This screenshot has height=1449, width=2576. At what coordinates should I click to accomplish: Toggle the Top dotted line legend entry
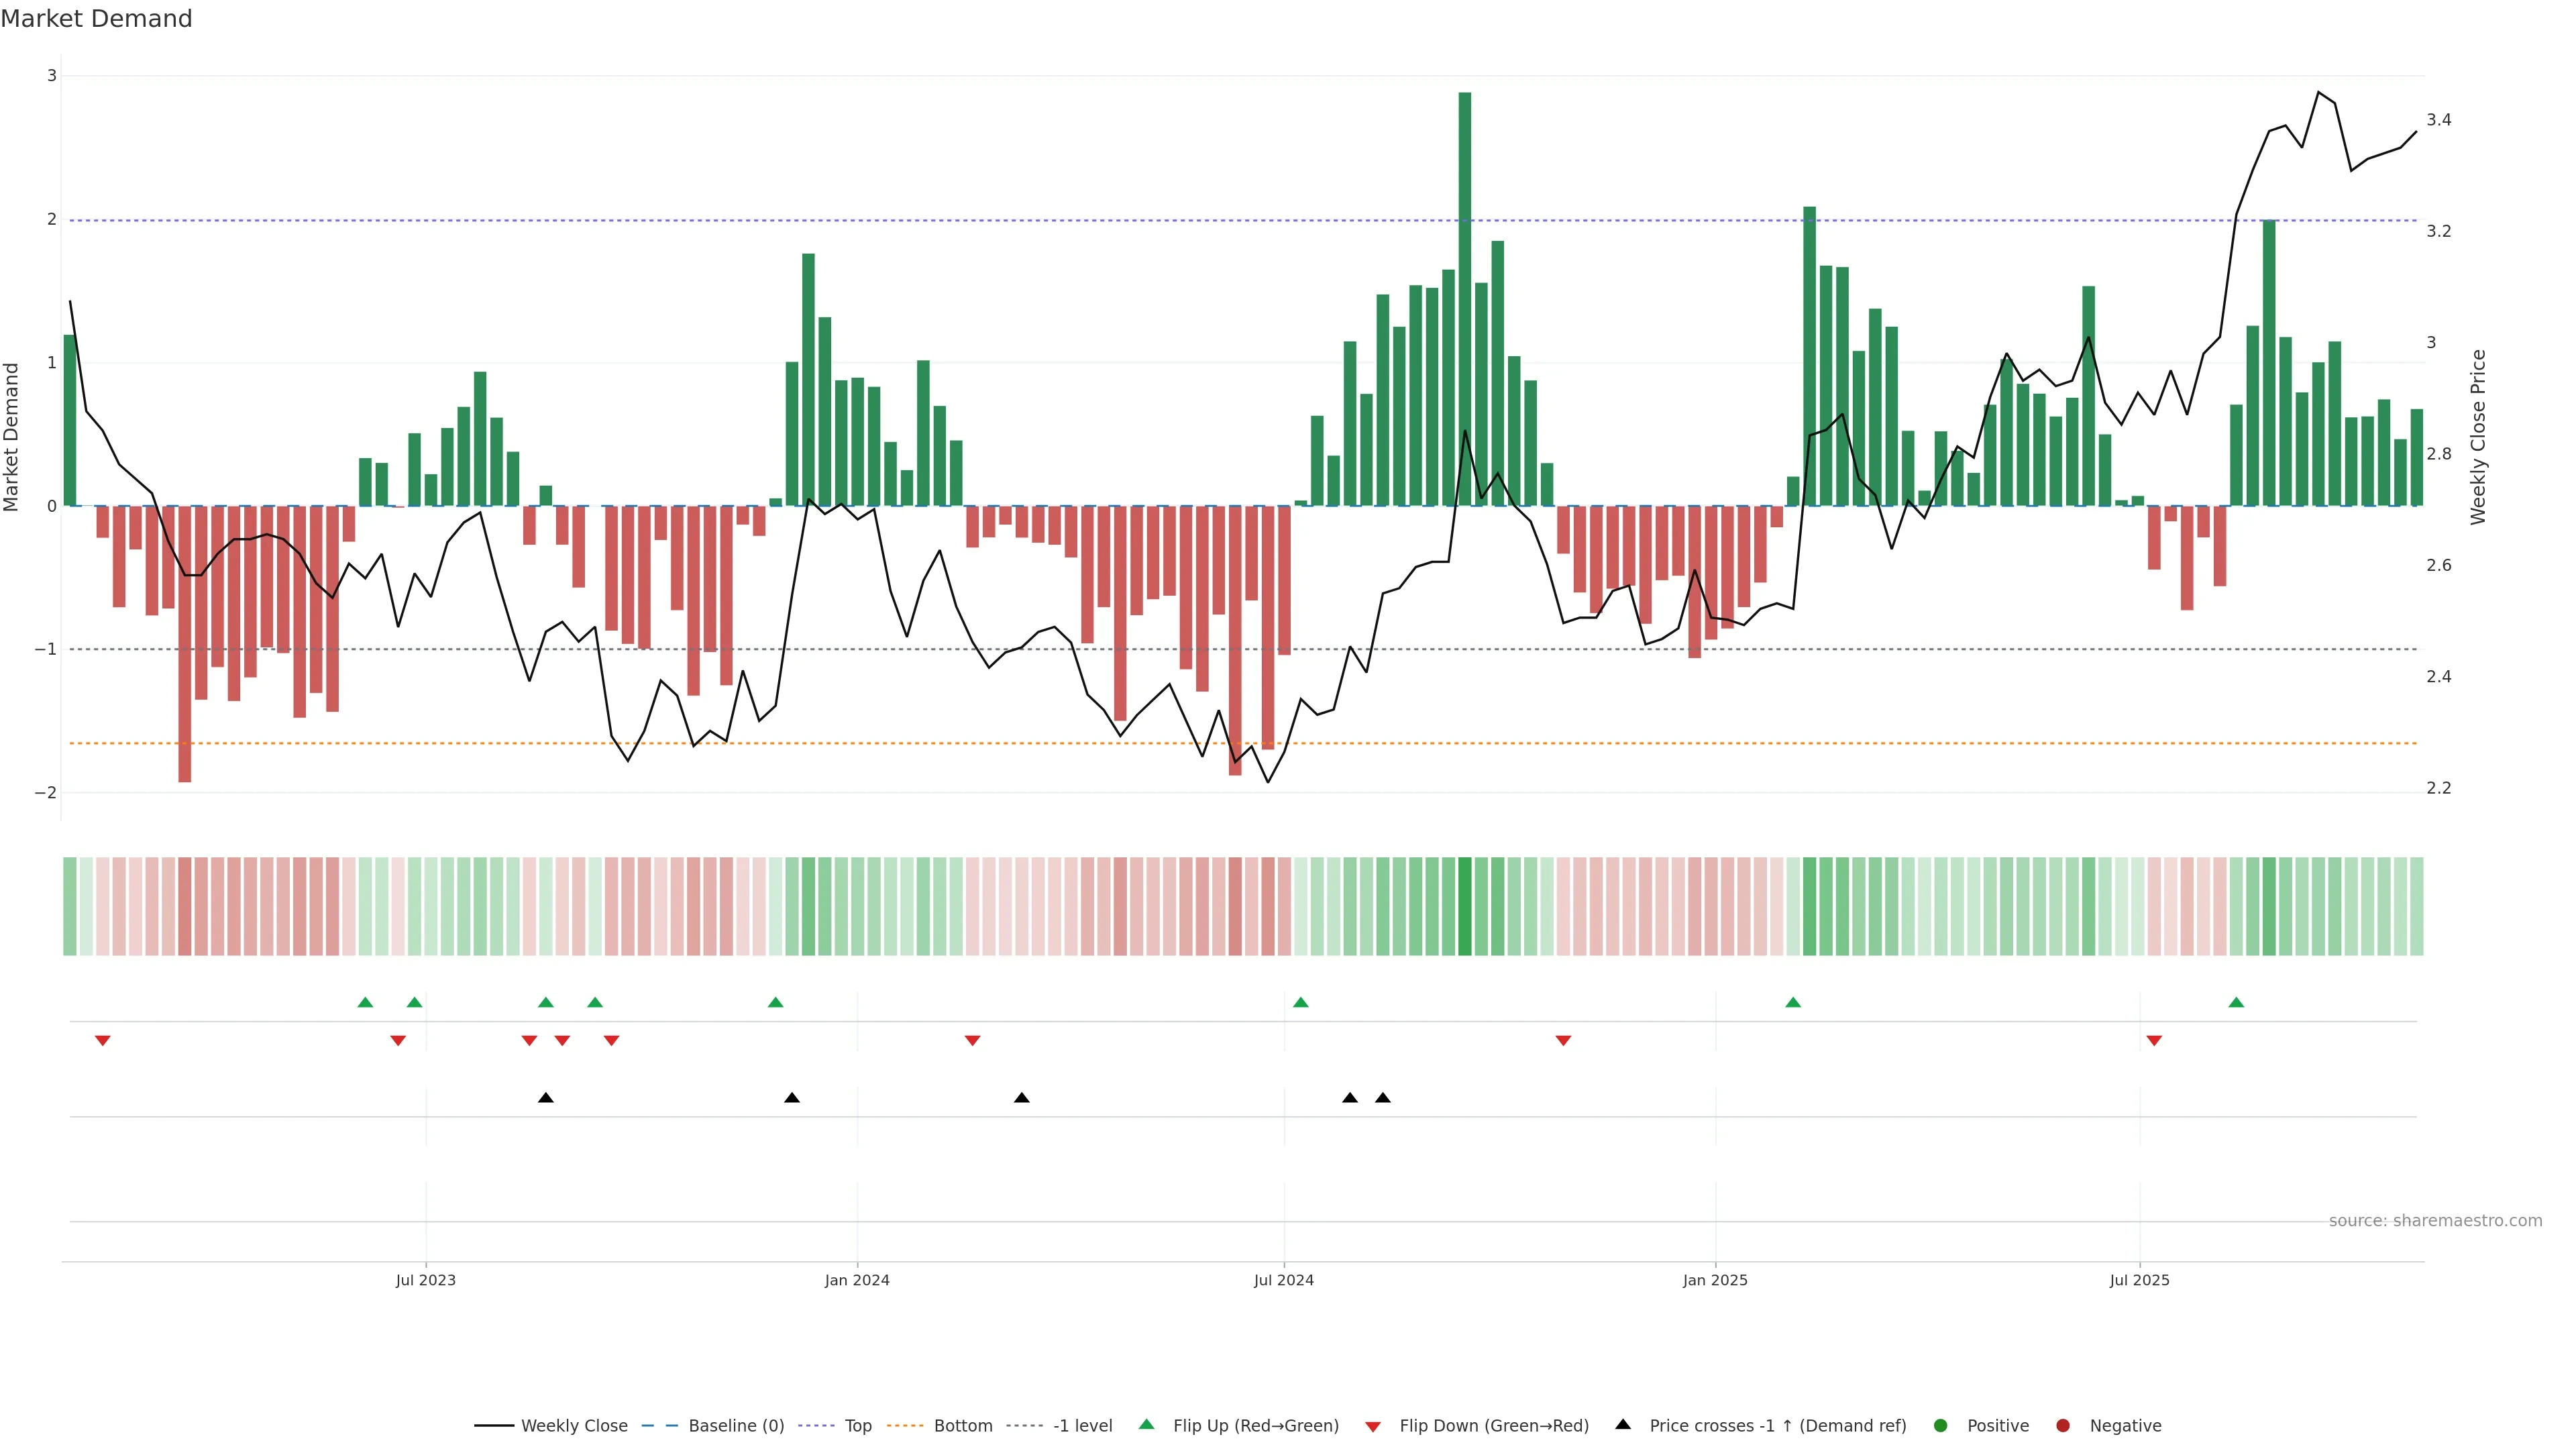tap(857, 1425)
